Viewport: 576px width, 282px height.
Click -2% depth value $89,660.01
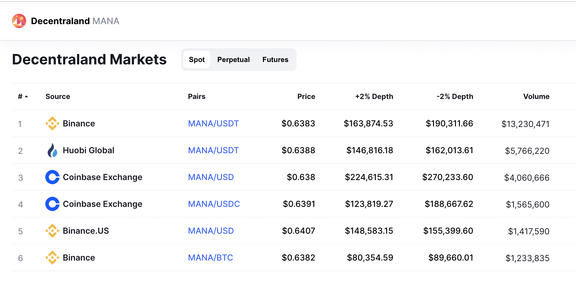pyautogui.click(x=451, y=258)
